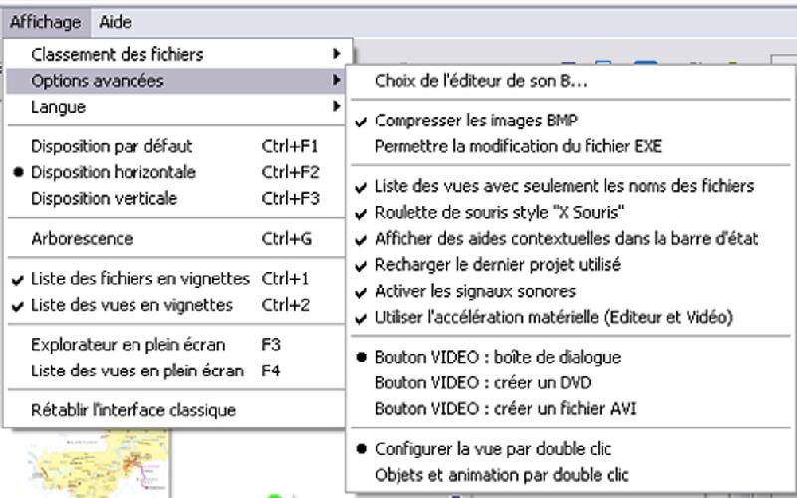Enable Permettre la modification du fichier EXE
797x498 pixels.
tap(569, 146)
